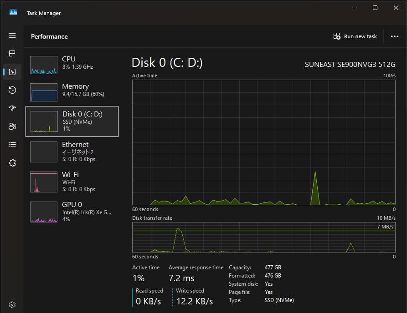Click the Disk transfer rate graph
This screenshot has width=407, height=313.
click(263, 237)
